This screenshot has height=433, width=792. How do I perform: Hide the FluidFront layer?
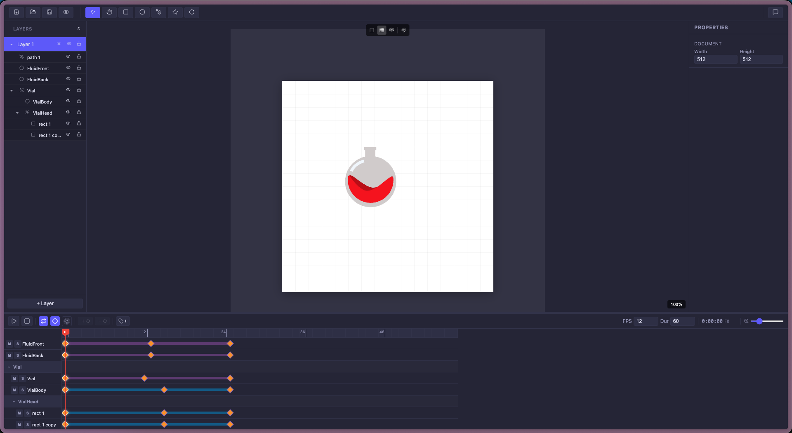point(68,68)
